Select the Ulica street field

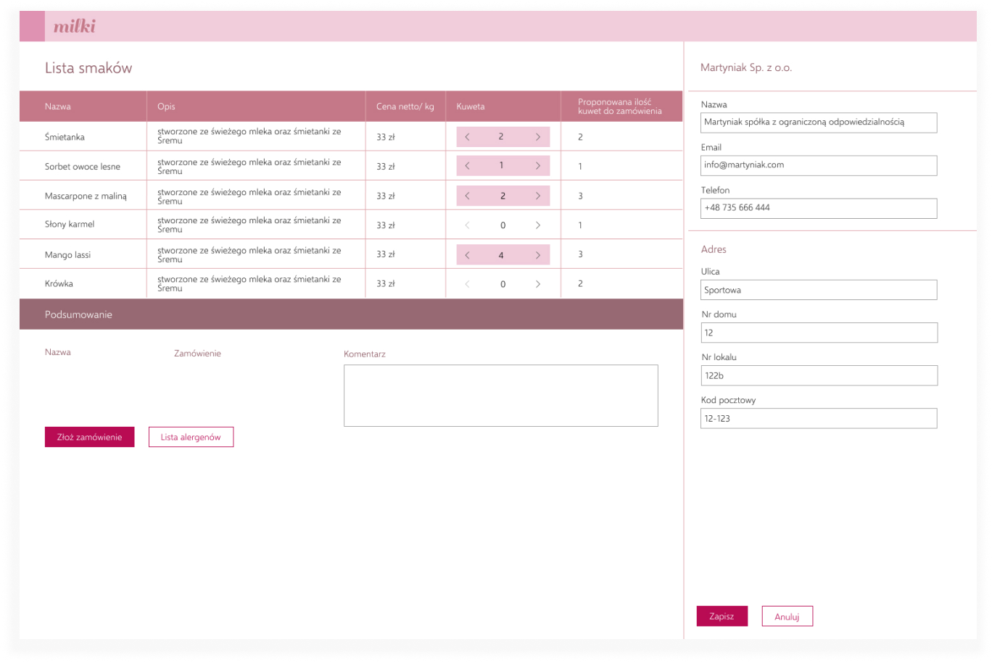pos(819,290)
